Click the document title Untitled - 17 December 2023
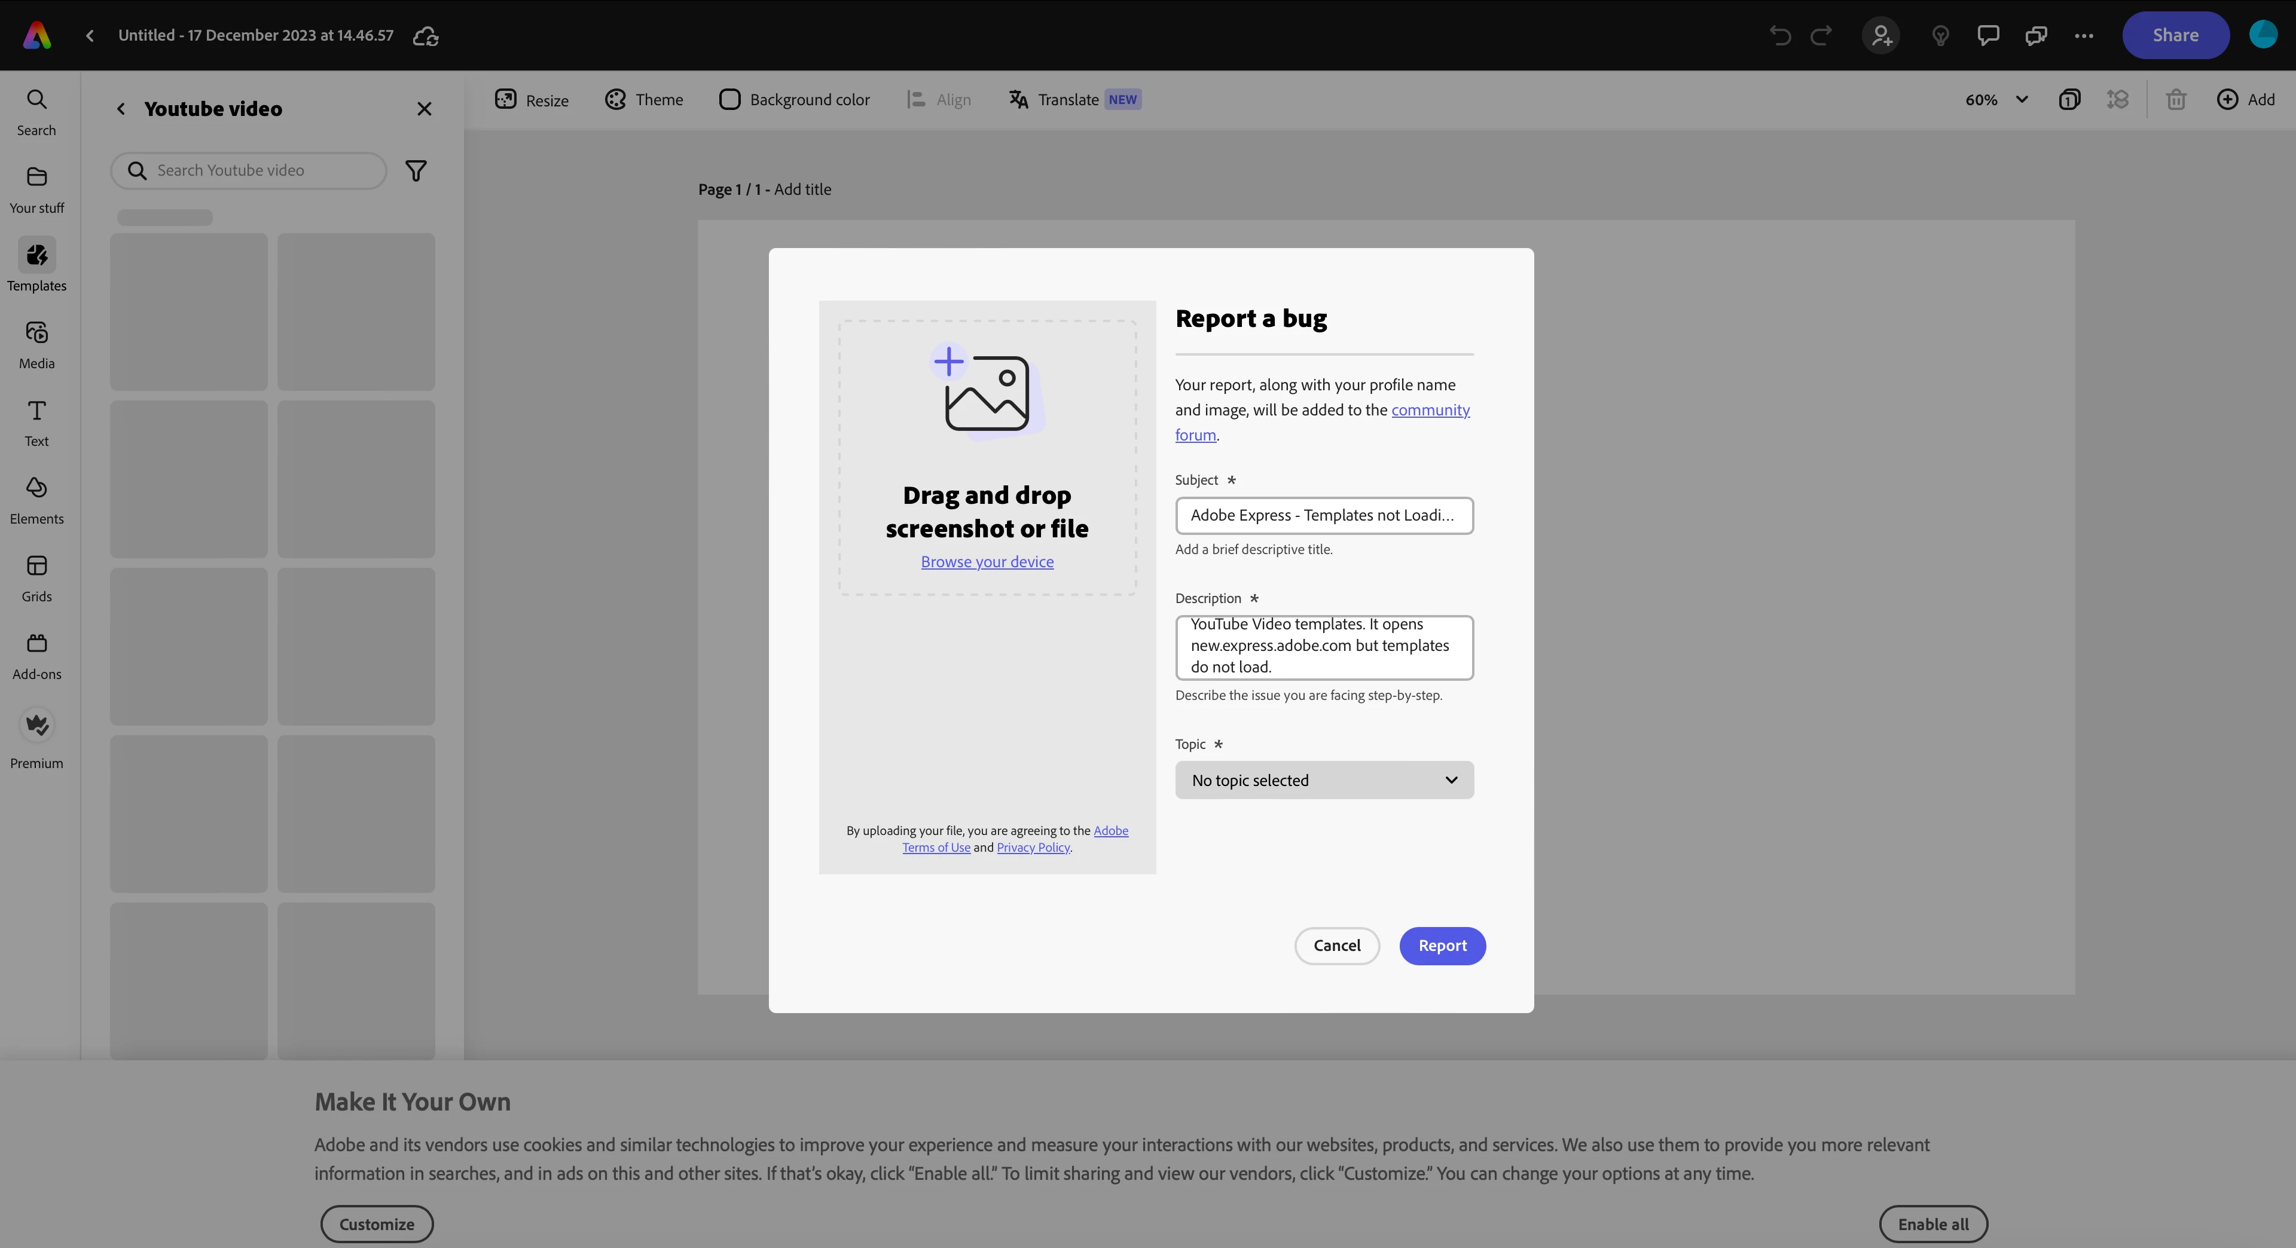 point(256,36)
